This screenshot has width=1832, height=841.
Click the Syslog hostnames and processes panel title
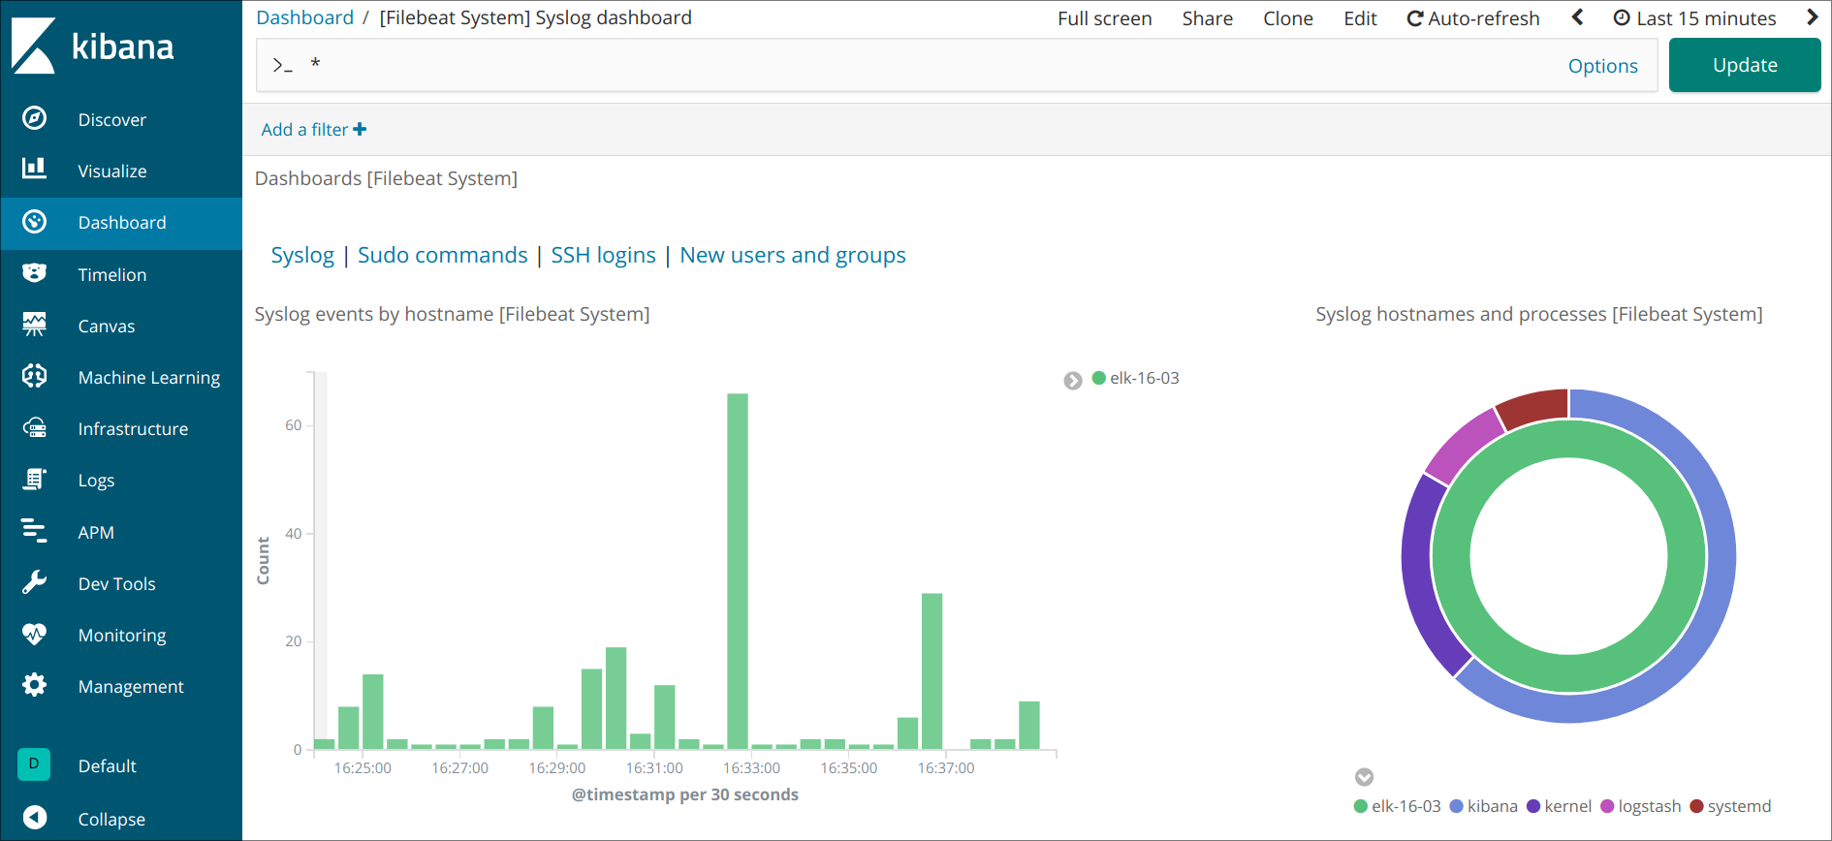[1539, 314]
